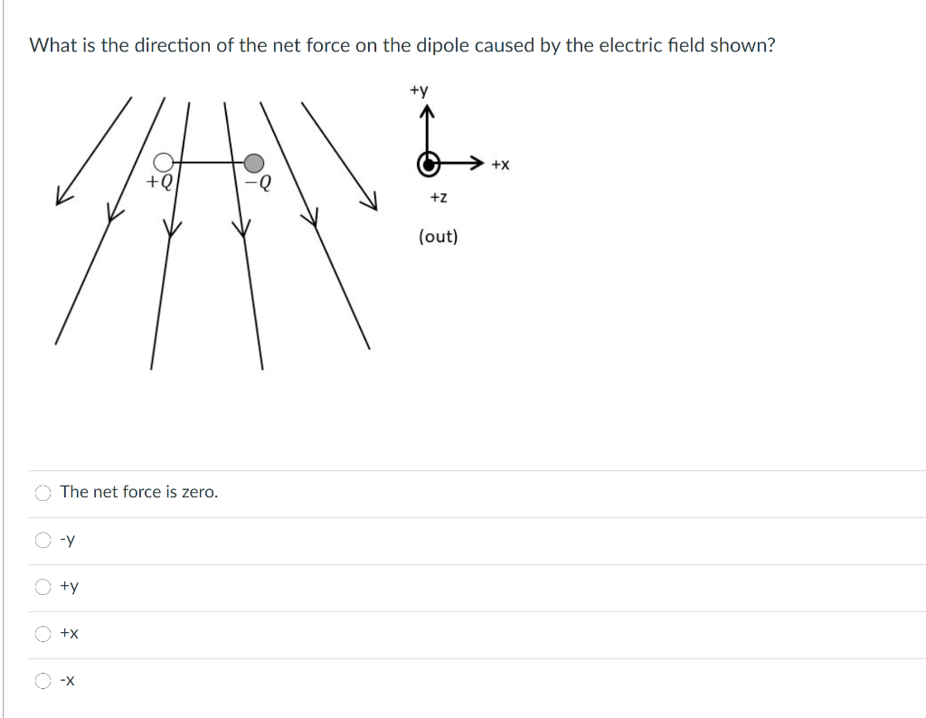This screenshot has height=718, width=926.
Task: Select the '+y' answer option
Action: [x=42, y=586]
